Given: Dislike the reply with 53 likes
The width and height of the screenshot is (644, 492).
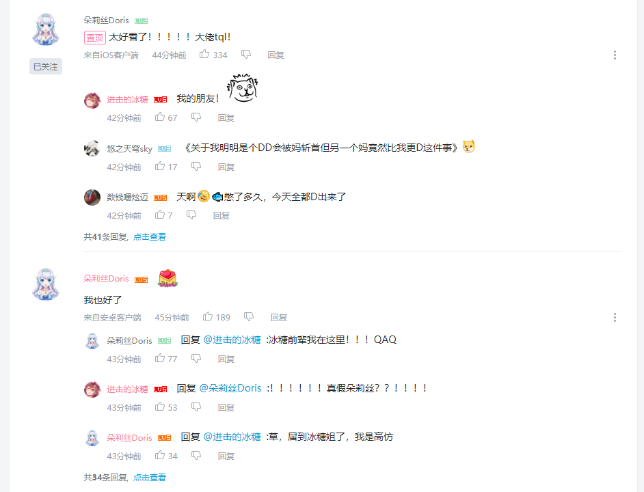Looking at the screenshot, I should coord(196,407).
